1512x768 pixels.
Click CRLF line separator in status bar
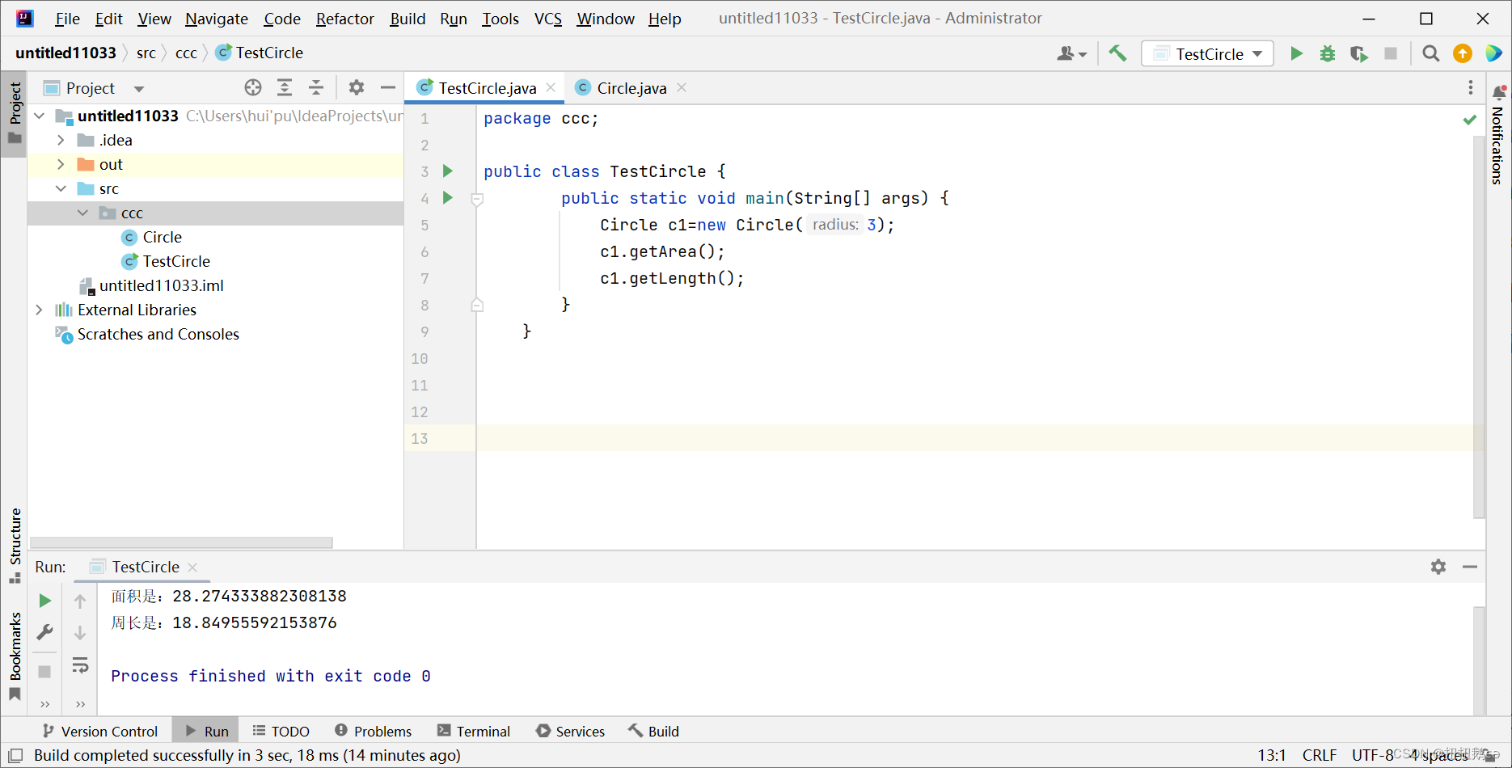click(x=1320, y=755)
